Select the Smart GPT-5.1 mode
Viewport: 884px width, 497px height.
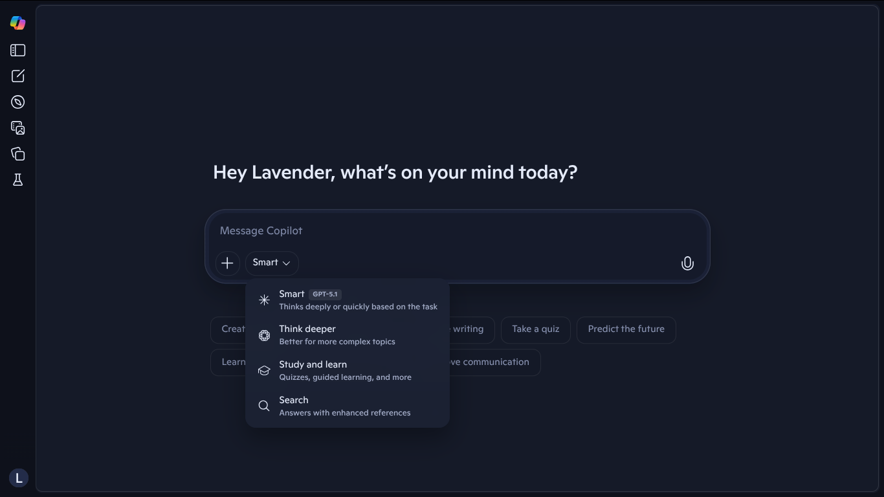(348, 300)
